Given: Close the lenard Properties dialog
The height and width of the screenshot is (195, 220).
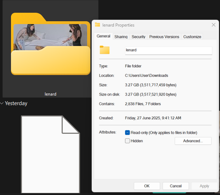Looking at the screenshot, I should 214,25.
